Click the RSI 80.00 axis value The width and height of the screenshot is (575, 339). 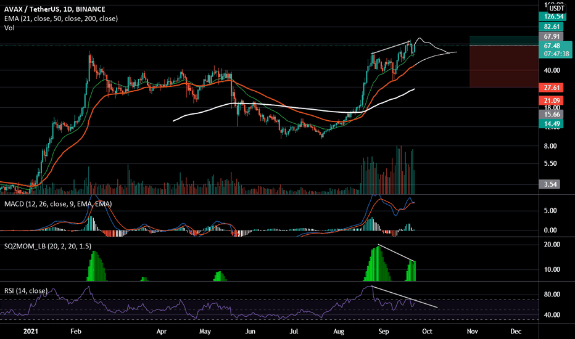click(552, 294)
